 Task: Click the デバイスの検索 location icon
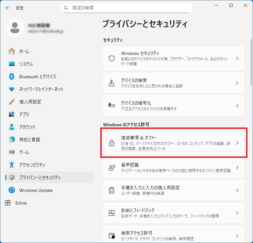click(x=111, y=83)
